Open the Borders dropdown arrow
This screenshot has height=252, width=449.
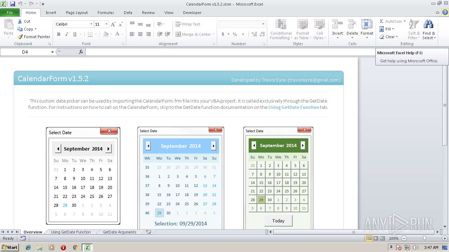96,34
